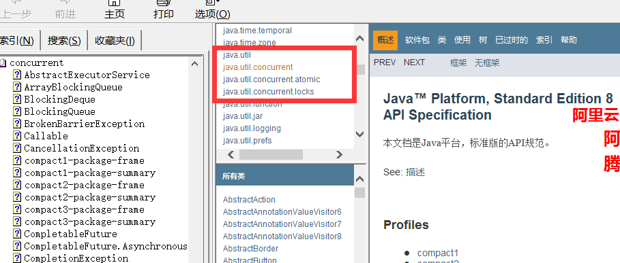Switch to the 搜索(S) tab
This screenshot has width=620, height=263.
64,41
